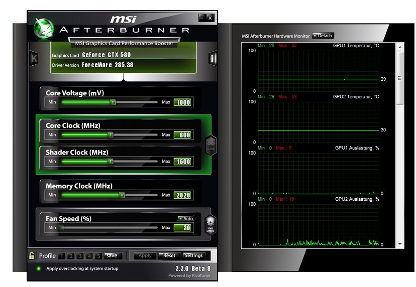
Task: Click MSI Graphics Card Performance Booster subtitle
Action: [x=124, y=43]
